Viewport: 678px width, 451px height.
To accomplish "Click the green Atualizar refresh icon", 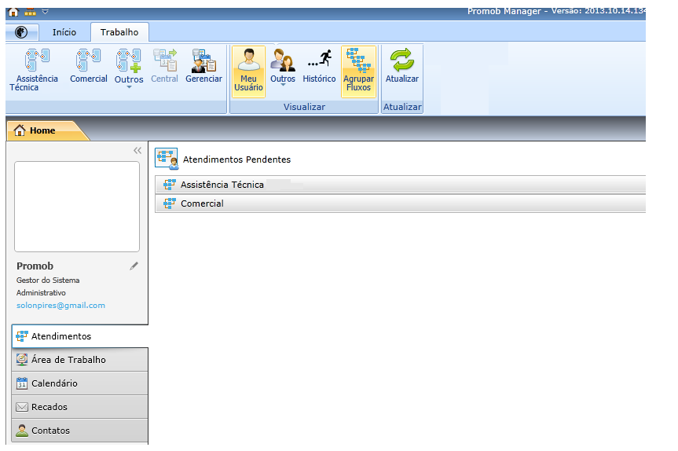I will [x=402, y=60].
